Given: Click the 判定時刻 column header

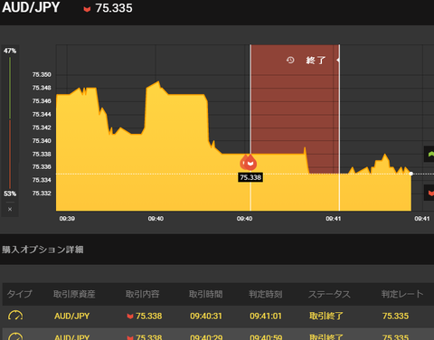Looking at the screenshot, I should [266, 294].
